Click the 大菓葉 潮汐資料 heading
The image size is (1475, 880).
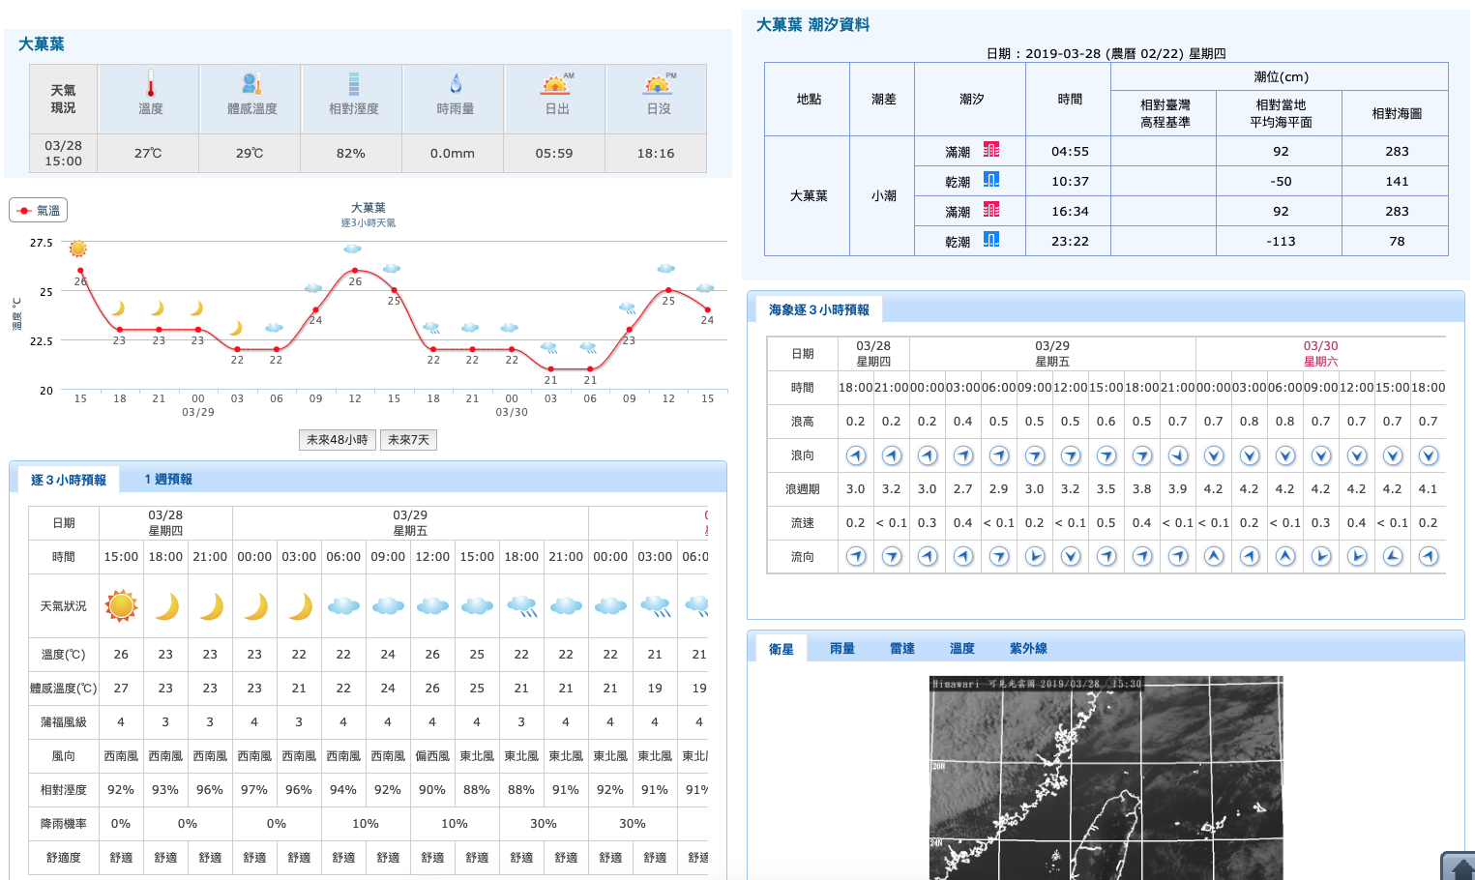point(812,25)
